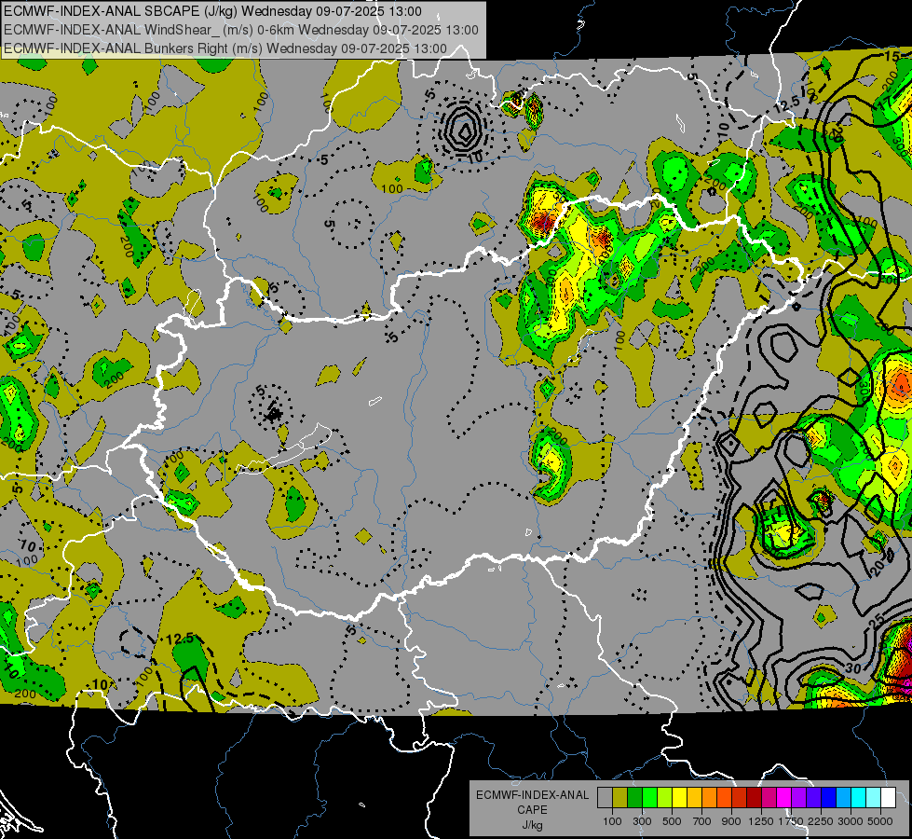The image size is (912, 839).
Task: Pick the olive swatch in CAPE legend
Action: tap(619, 798)
